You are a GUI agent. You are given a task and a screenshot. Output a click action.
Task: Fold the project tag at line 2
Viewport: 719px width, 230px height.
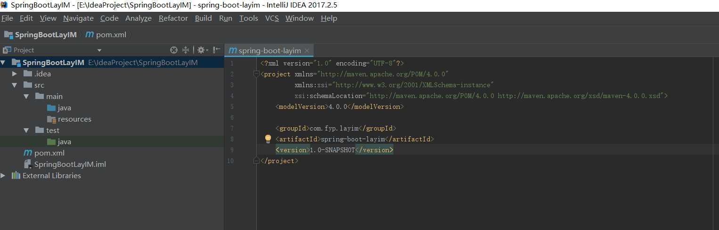pyautogui.click(x=256, y=74)
